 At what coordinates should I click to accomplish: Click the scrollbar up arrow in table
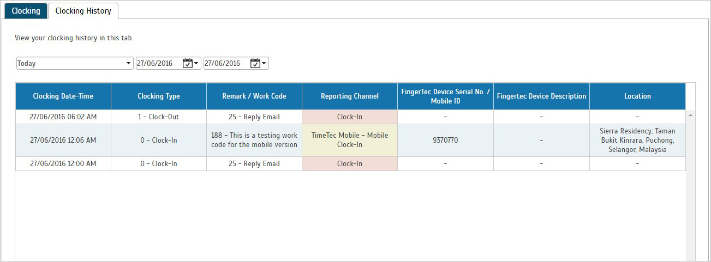pos(690,115)
